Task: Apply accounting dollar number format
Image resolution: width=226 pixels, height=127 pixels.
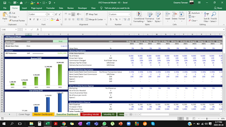Action: 111,19
